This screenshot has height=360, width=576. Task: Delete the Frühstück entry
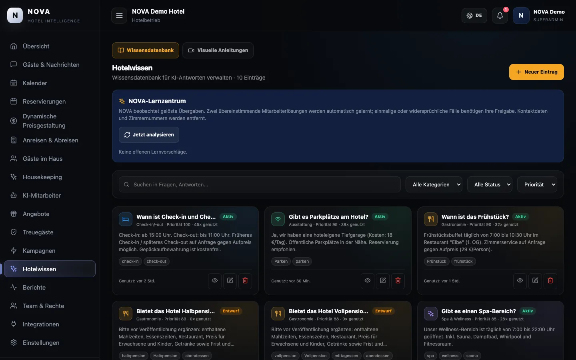(x=550, y=281)
